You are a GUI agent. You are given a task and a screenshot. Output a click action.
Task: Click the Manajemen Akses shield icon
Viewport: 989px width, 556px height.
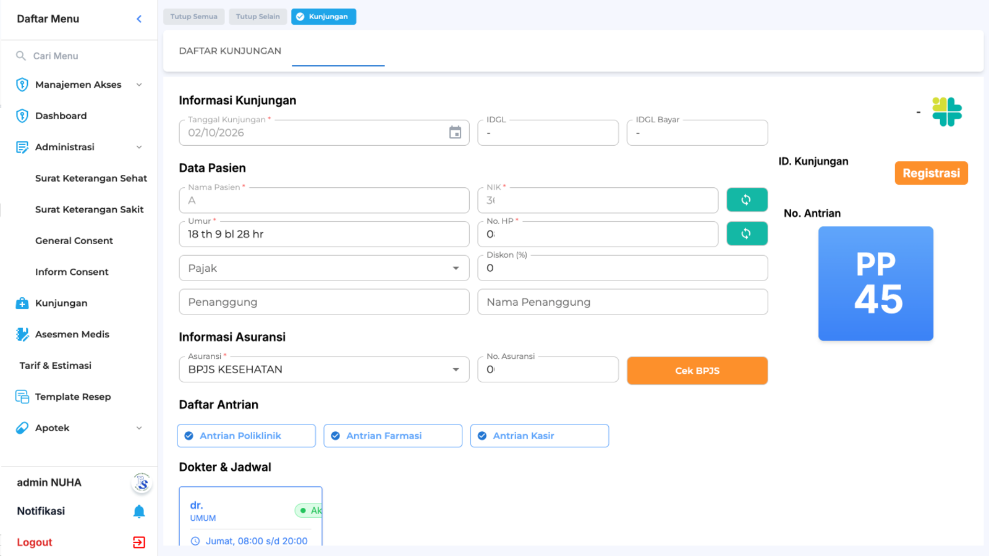coord(22,85)
